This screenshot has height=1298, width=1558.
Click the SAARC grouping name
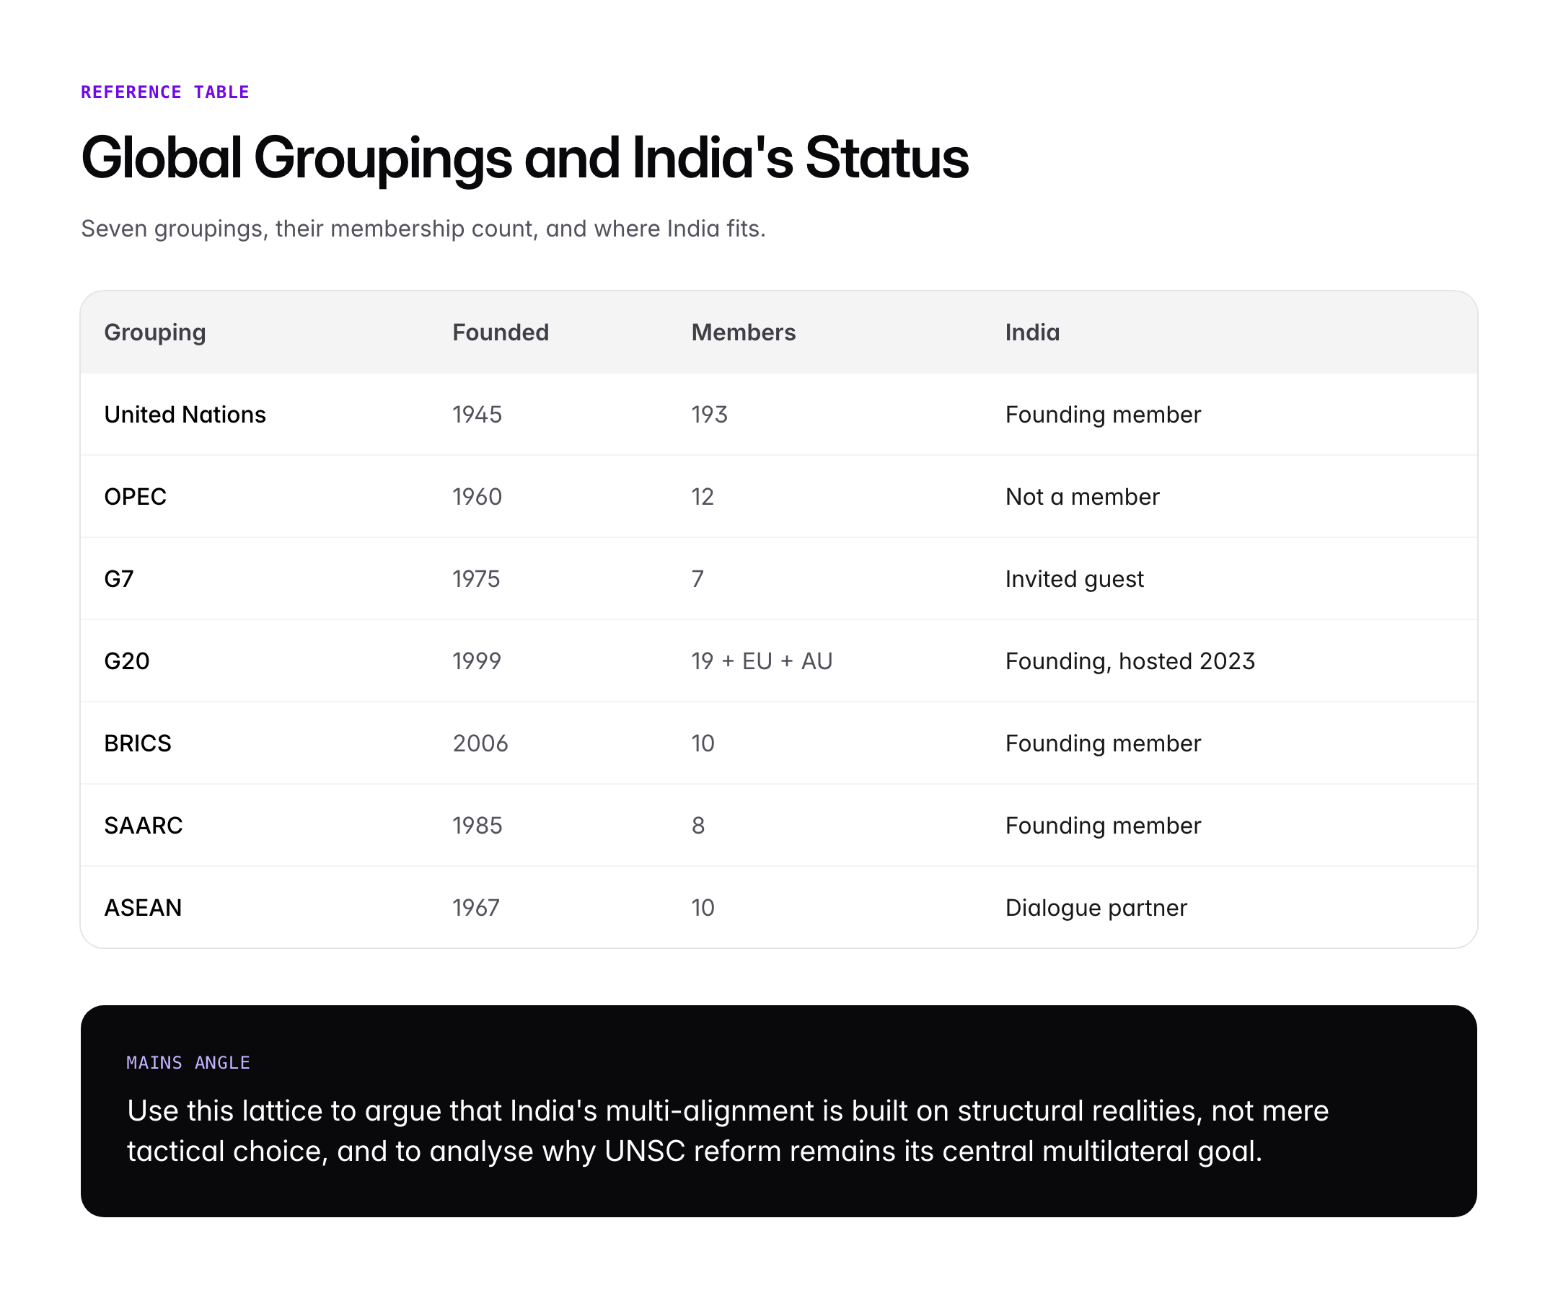click(142, 825)
